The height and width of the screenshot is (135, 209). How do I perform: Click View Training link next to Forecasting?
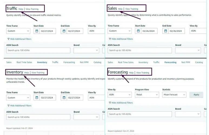142,73
